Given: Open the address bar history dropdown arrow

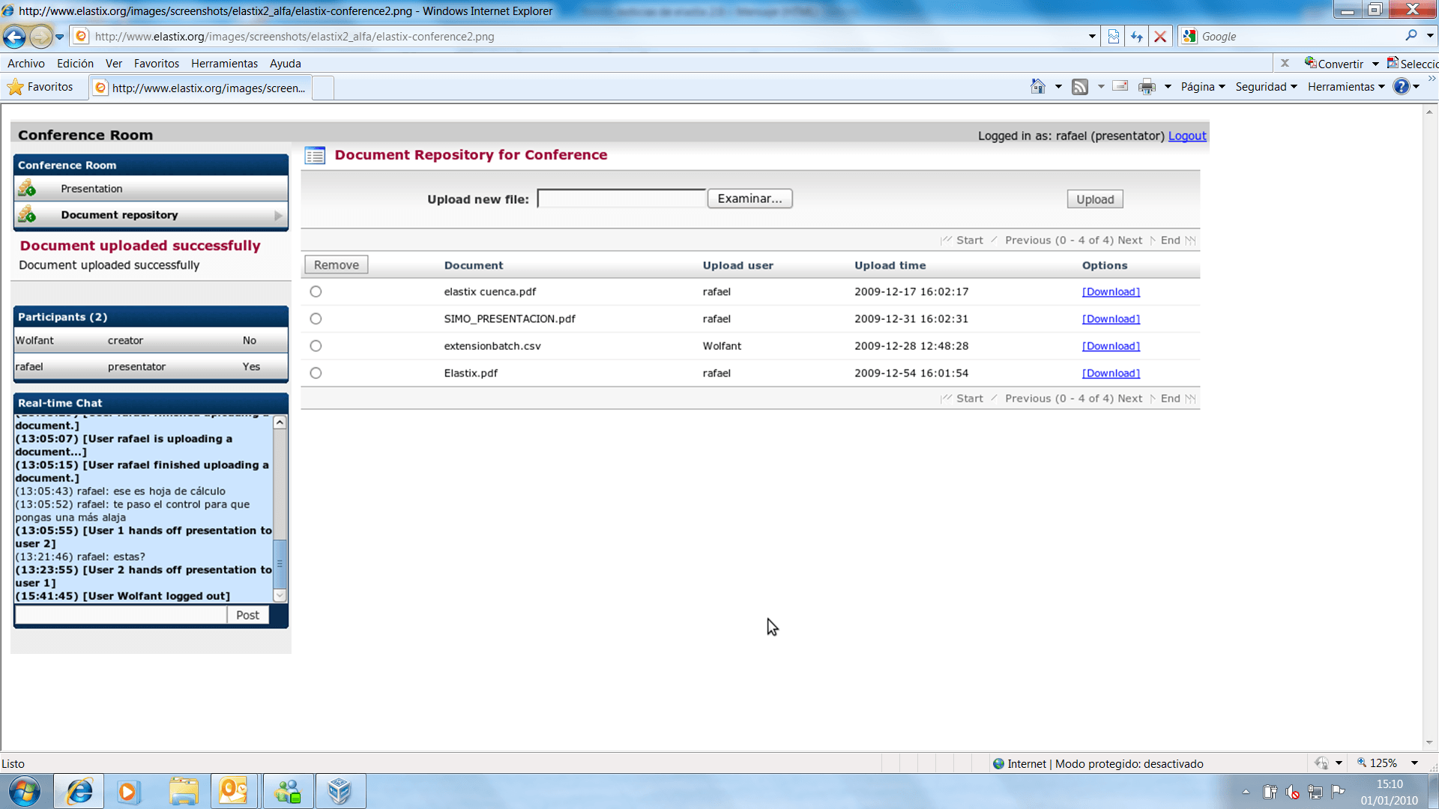Looking at the screenshot, I should [1092, 36].
